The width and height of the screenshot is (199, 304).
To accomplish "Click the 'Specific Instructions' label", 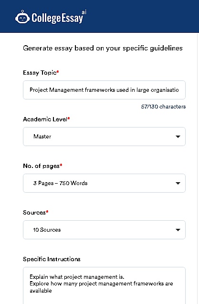I will [52, 259].
